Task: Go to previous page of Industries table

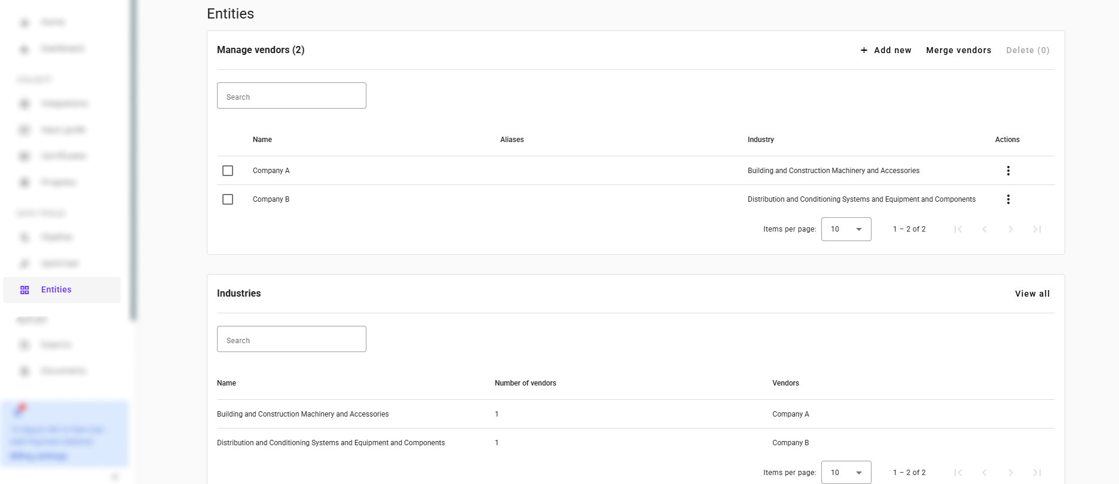Action: [985, 473]
